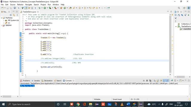Click the Last Edit Location arrow icon
The height and width of the screenshot is (107, 191).
click(x=90, y=8)
